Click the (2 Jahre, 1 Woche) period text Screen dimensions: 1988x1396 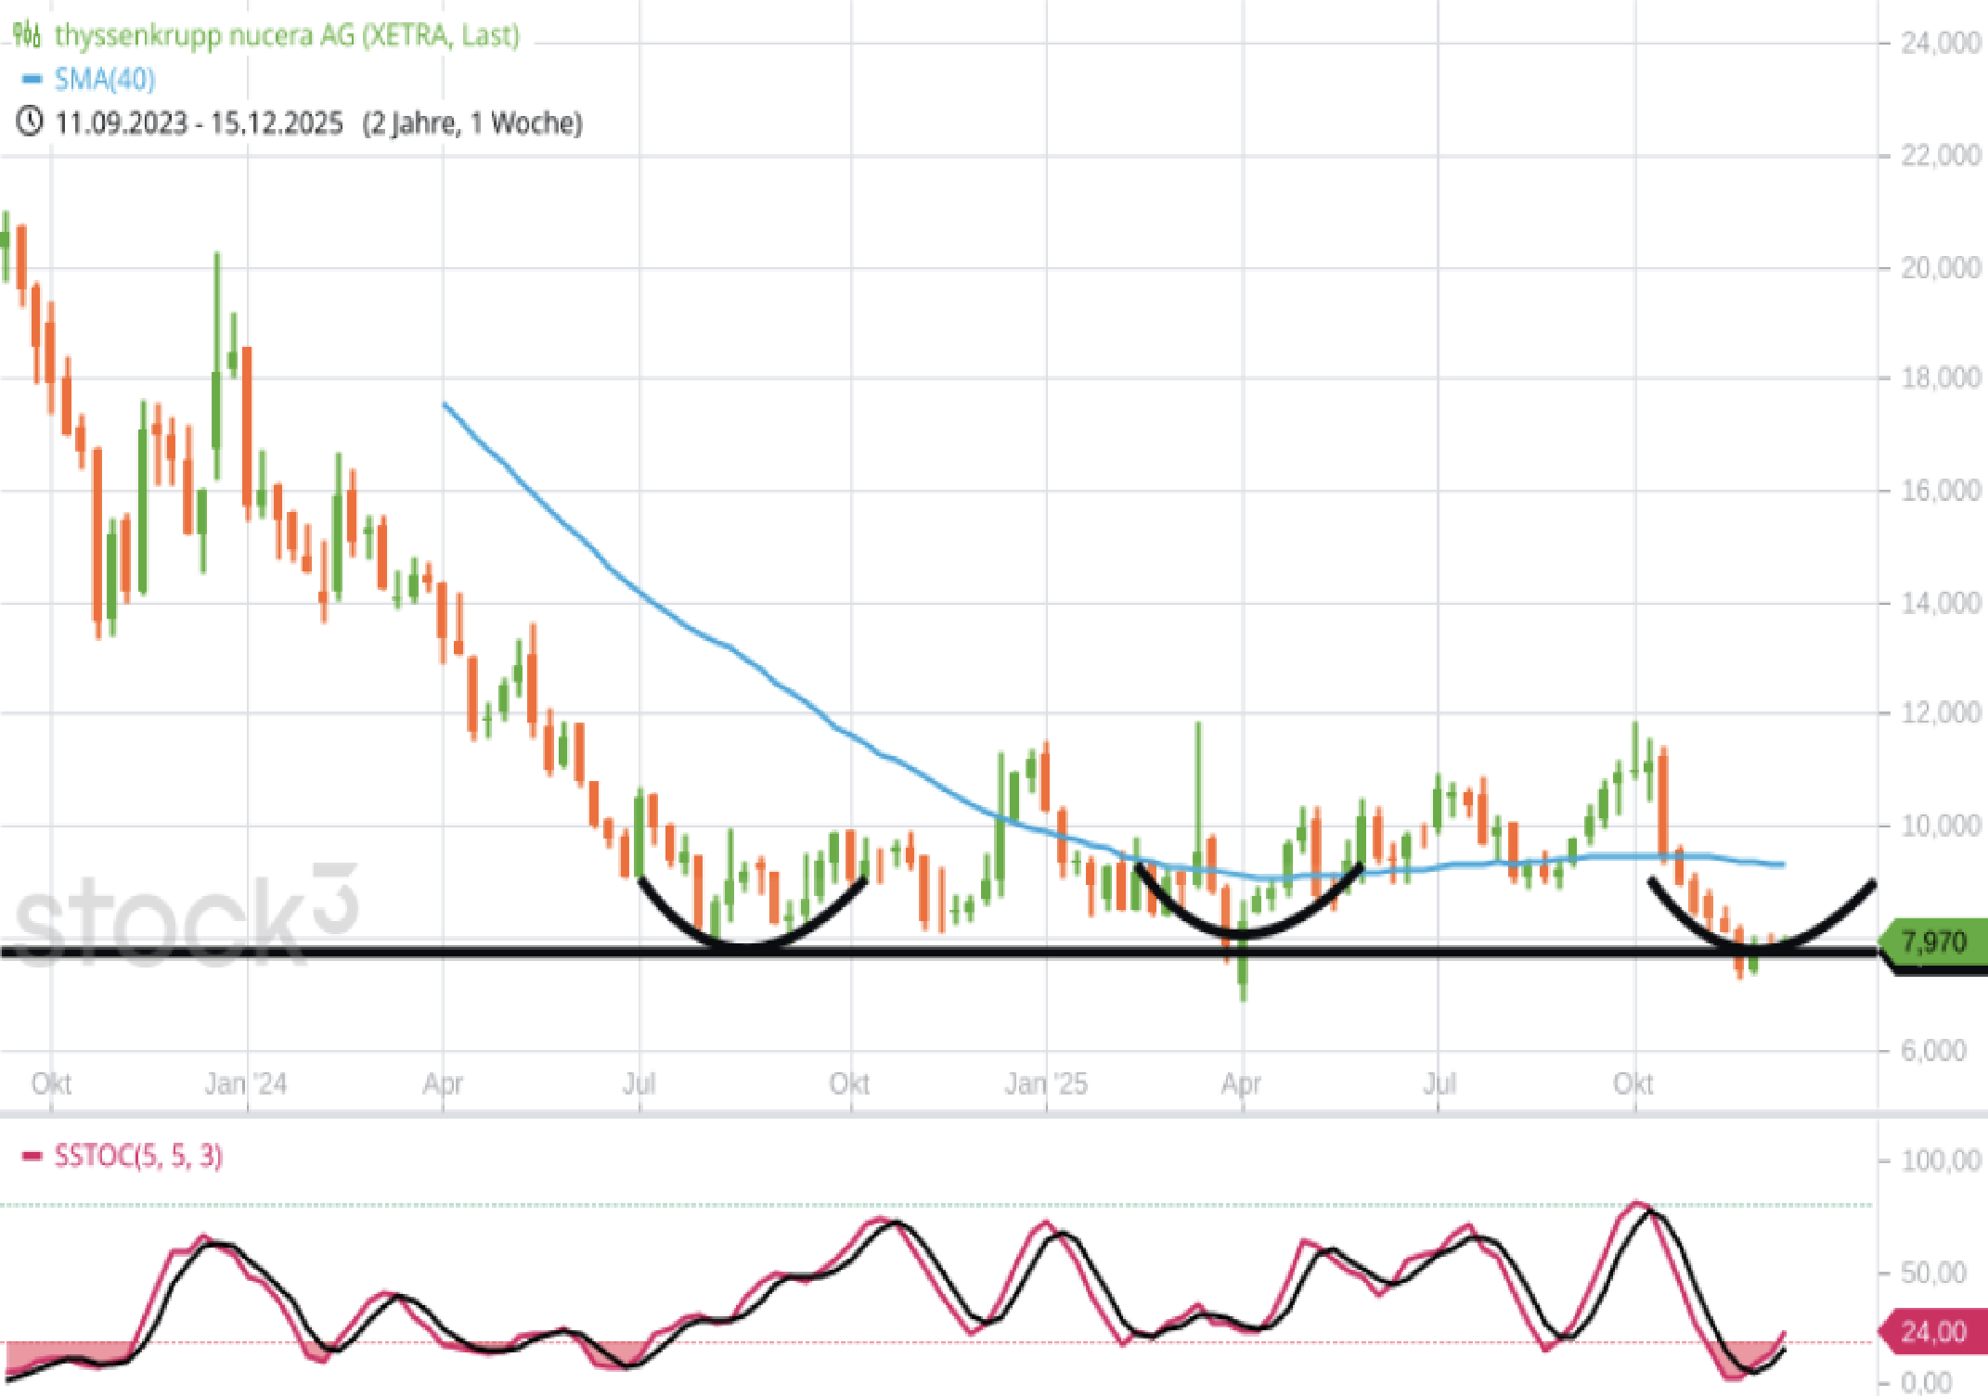point(472,122)
